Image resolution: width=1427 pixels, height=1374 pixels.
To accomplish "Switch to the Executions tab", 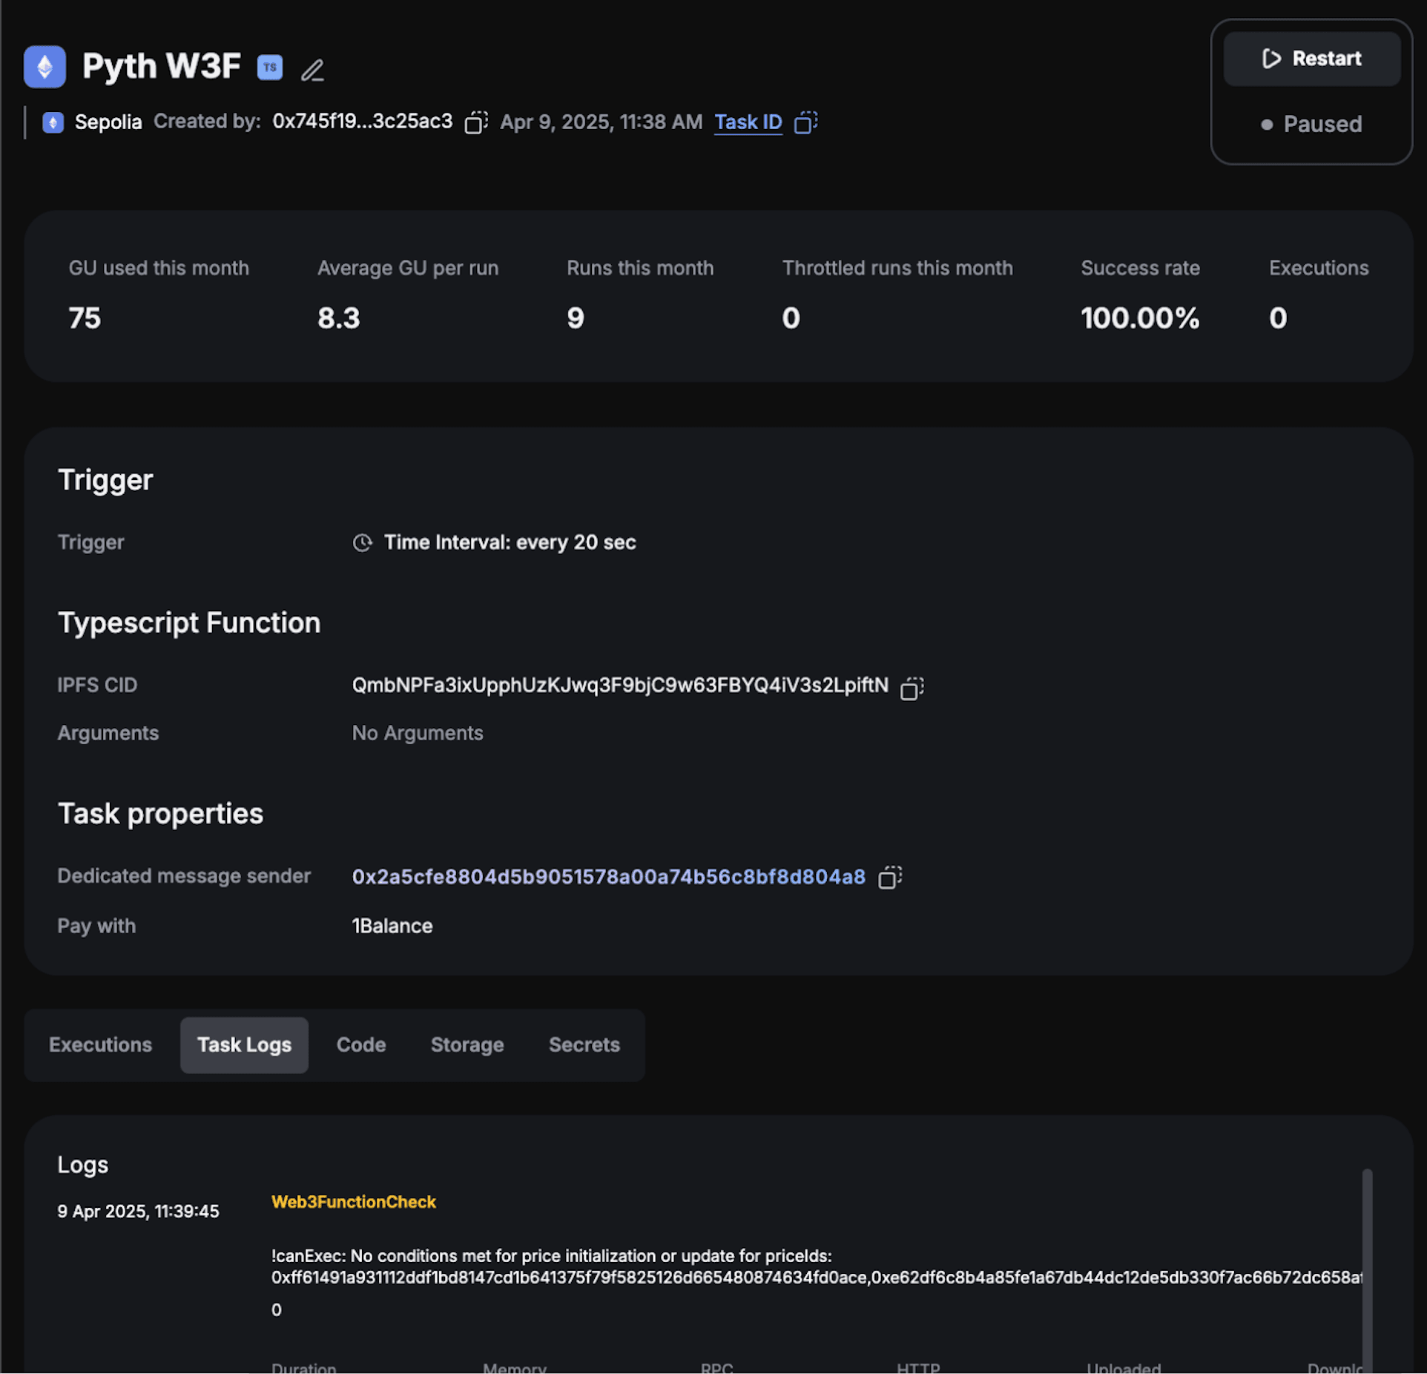I will pos(100,1045).
